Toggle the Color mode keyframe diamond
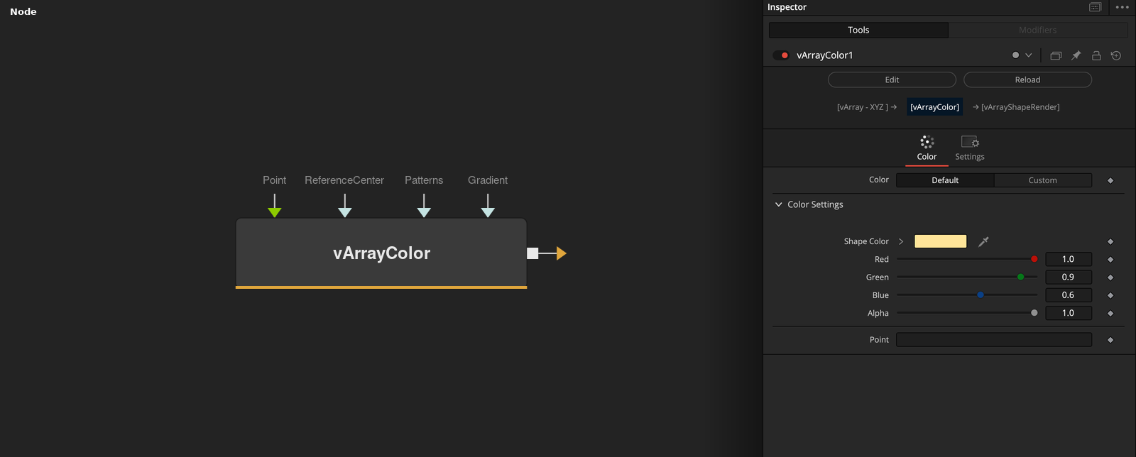The width and height of the screenshot is (1136, 457). (1110, 180)
